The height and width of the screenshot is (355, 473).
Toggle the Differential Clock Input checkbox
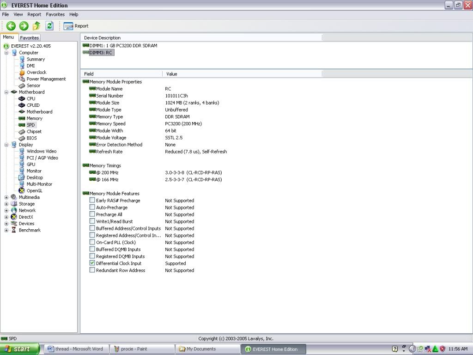(x=92, y=263)
